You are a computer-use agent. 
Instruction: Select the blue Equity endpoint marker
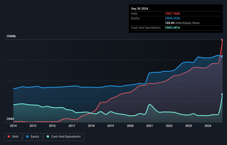point(222,57)
